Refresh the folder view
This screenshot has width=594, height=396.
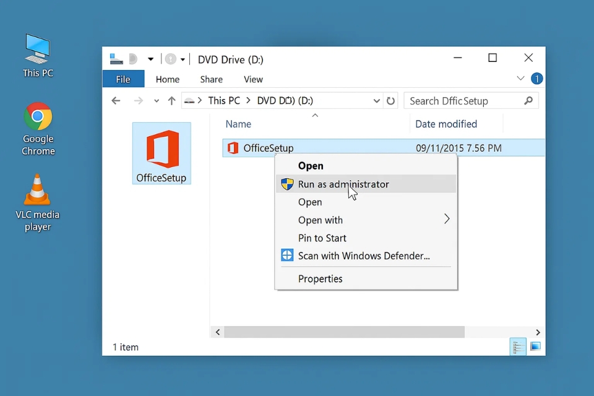pos(390,101)
